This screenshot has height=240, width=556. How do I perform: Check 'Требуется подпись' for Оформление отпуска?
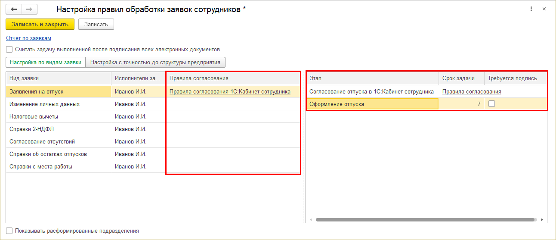coord(491,104)
